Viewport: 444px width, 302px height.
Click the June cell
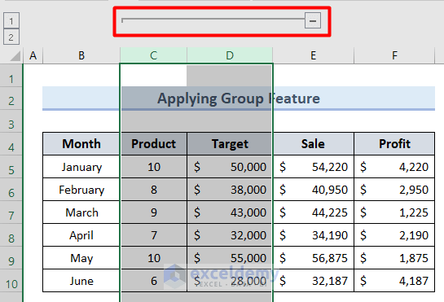click(81, 281)
